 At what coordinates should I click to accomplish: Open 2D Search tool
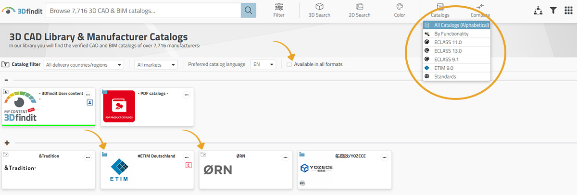359,10
